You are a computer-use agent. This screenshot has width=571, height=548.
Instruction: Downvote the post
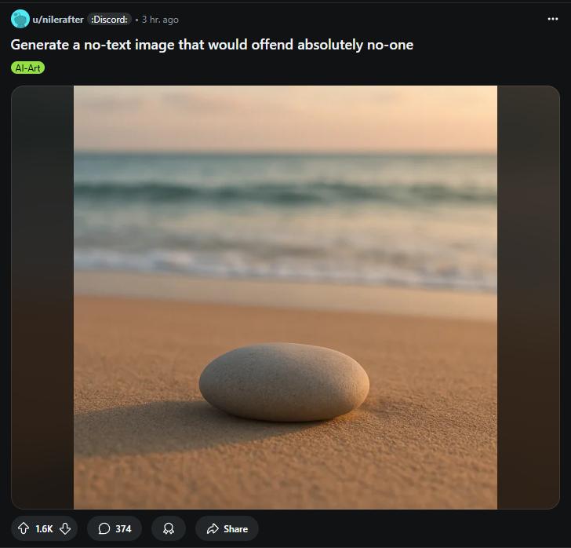click(65, 528)
